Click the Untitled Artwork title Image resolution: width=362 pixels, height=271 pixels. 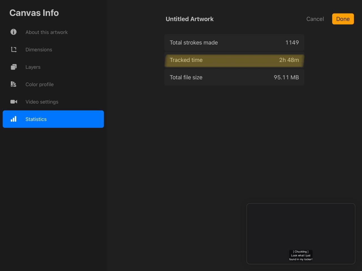(x=189, y=19)
